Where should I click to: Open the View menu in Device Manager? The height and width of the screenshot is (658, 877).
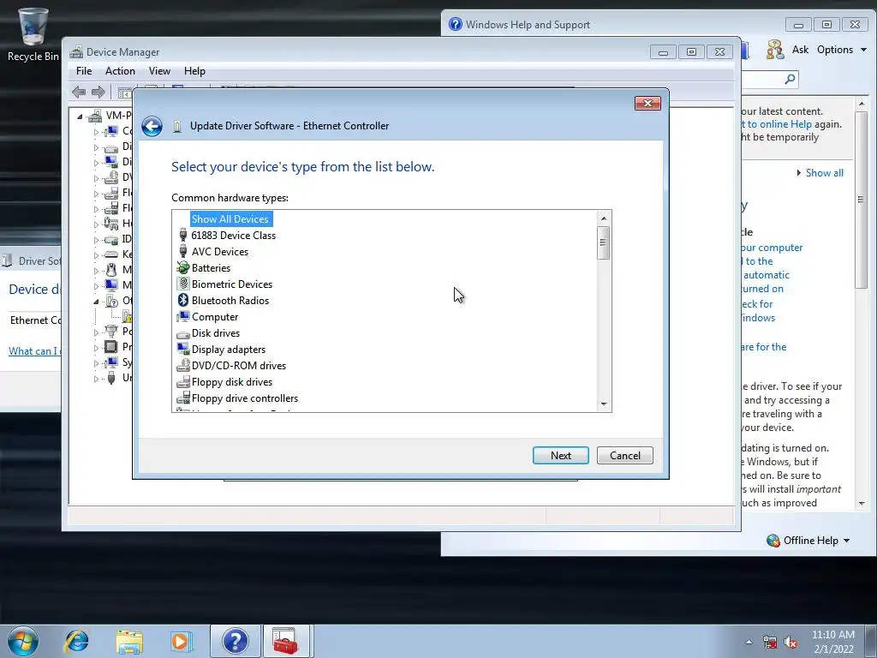coord(159,71)
